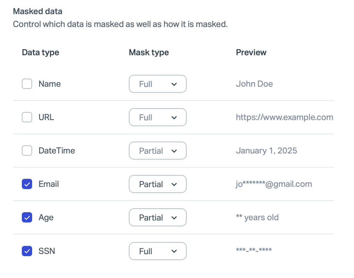Enable the Name data type checkbox

[27, 84]
